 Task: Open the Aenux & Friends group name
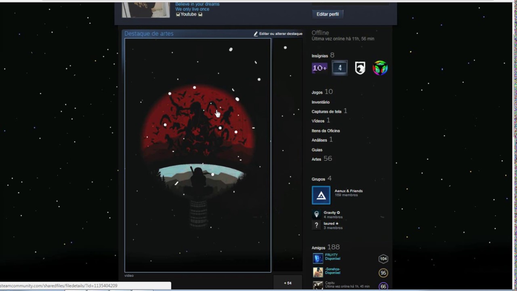click(349, 191)
